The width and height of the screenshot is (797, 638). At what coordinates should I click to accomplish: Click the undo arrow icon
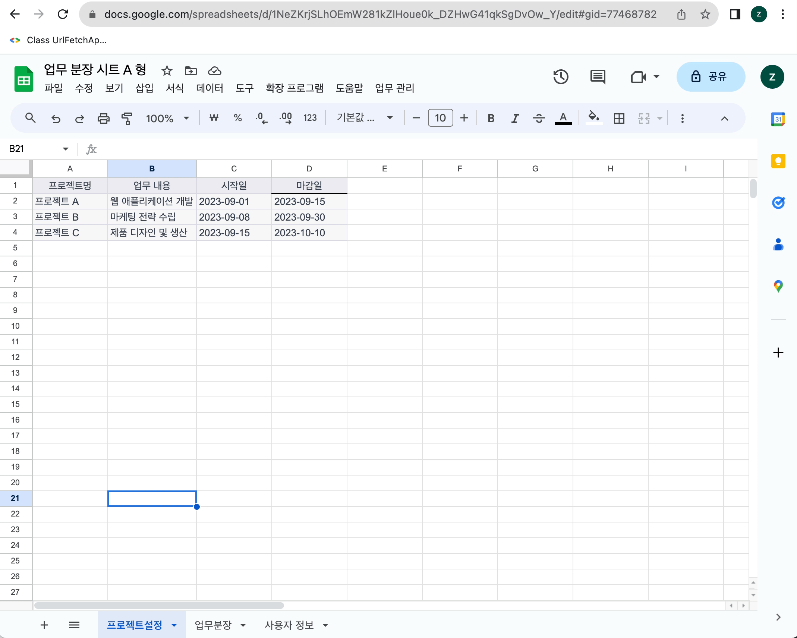coord(56,119)
